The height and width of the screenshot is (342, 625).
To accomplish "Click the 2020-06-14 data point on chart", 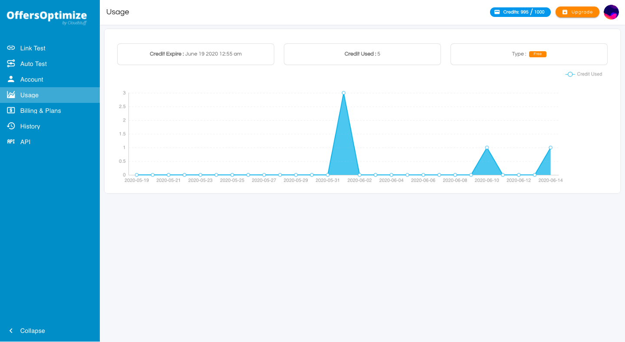I will [550, 148].
